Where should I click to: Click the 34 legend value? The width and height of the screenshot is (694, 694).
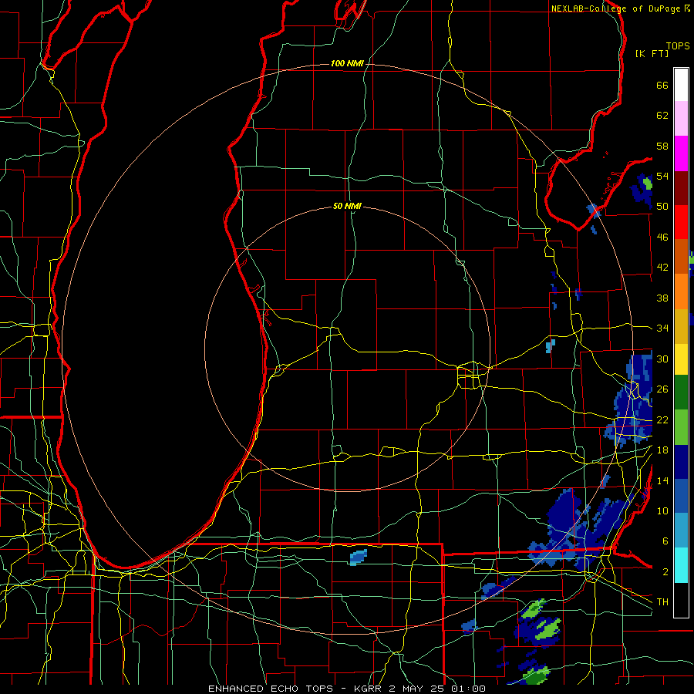[x=662, y=328]
